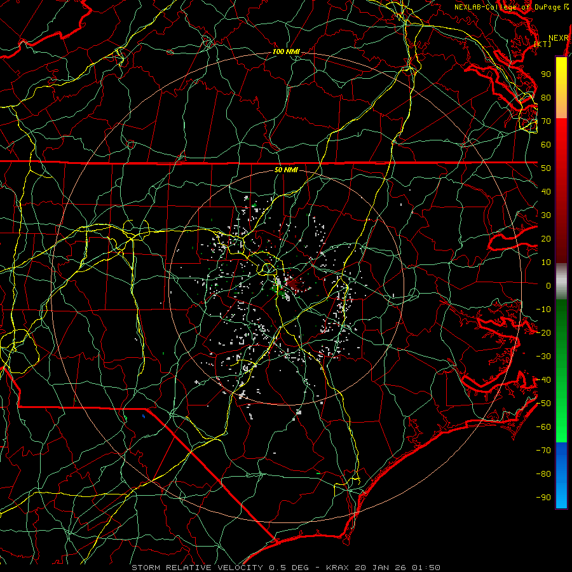572x572 pixels.
Task: Click the 0 value on the velocity scale
Action: [548, 285]
